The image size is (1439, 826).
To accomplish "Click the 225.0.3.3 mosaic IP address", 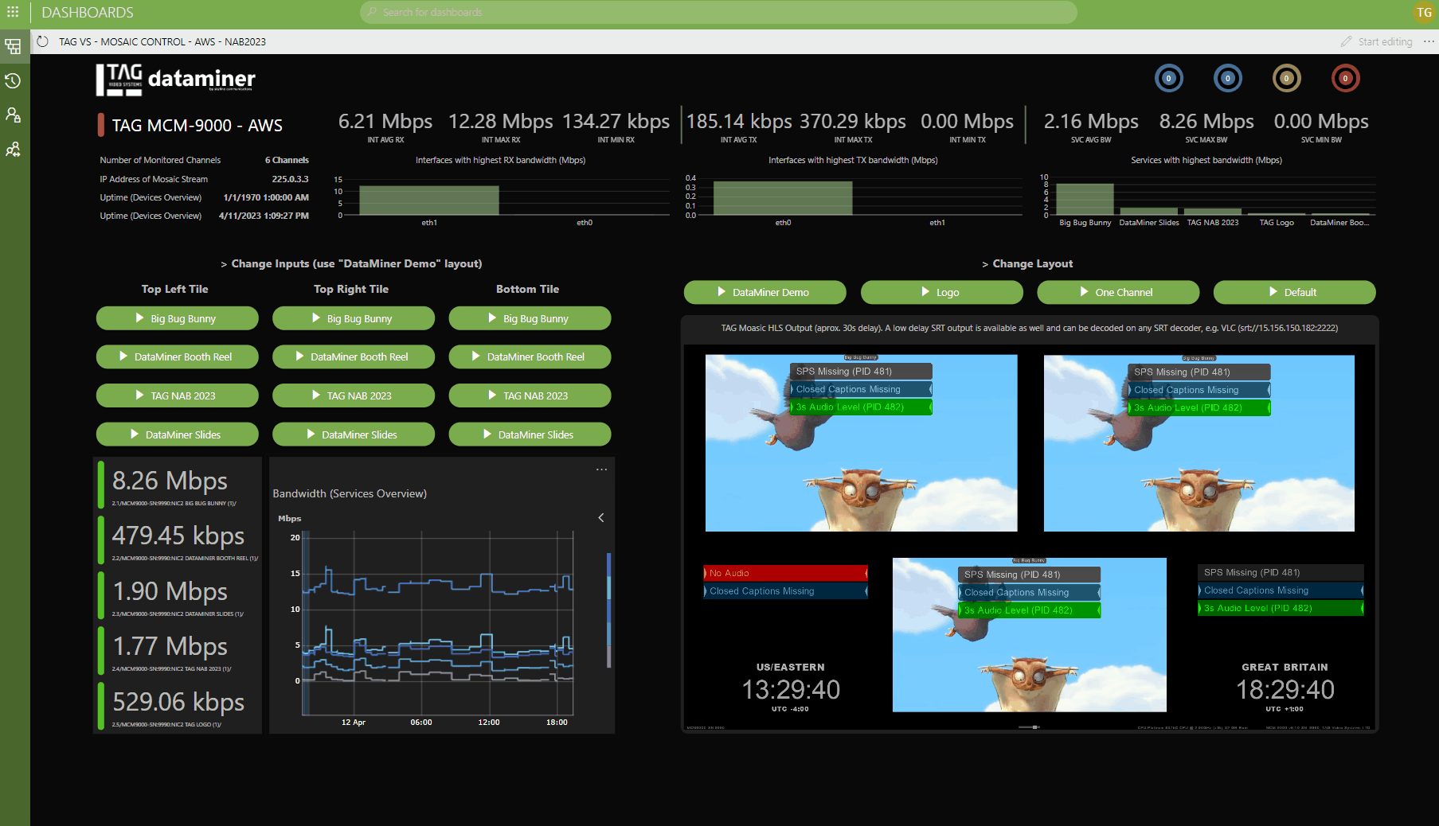I will [290, 179].
